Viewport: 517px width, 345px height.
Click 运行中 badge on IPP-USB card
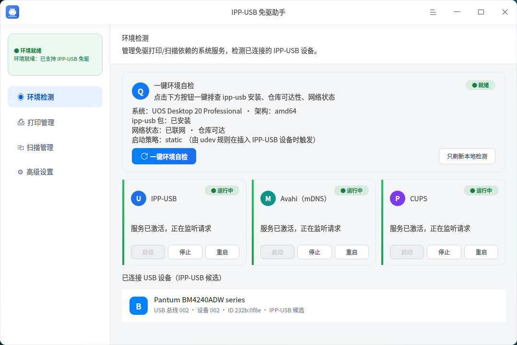[x=222, y=190]
